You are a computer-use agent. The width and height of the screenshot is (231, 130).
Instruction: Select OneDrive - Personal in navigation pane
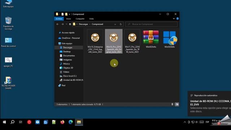[x=71, y=38]
